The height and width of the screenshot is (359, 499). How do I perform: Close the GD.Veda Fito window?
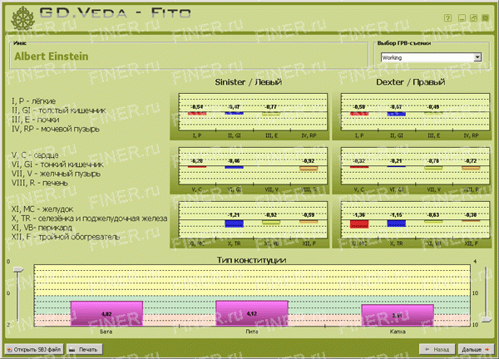(486, 18)
